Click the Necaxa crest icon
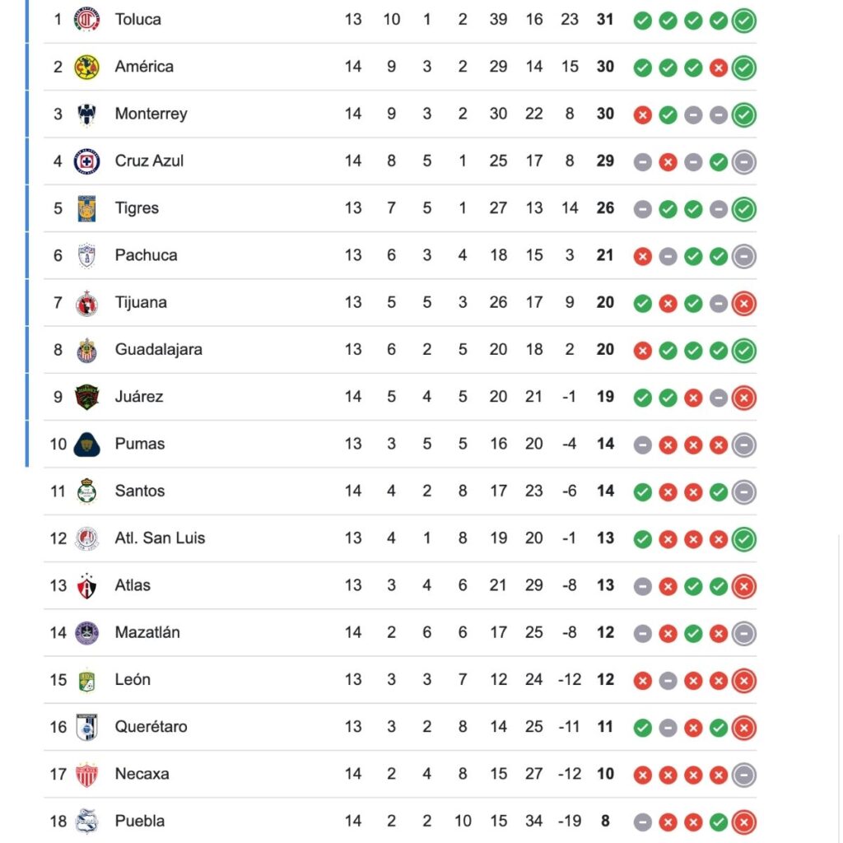The width and height of the screenshot is (843, 843). click(86, 774)
